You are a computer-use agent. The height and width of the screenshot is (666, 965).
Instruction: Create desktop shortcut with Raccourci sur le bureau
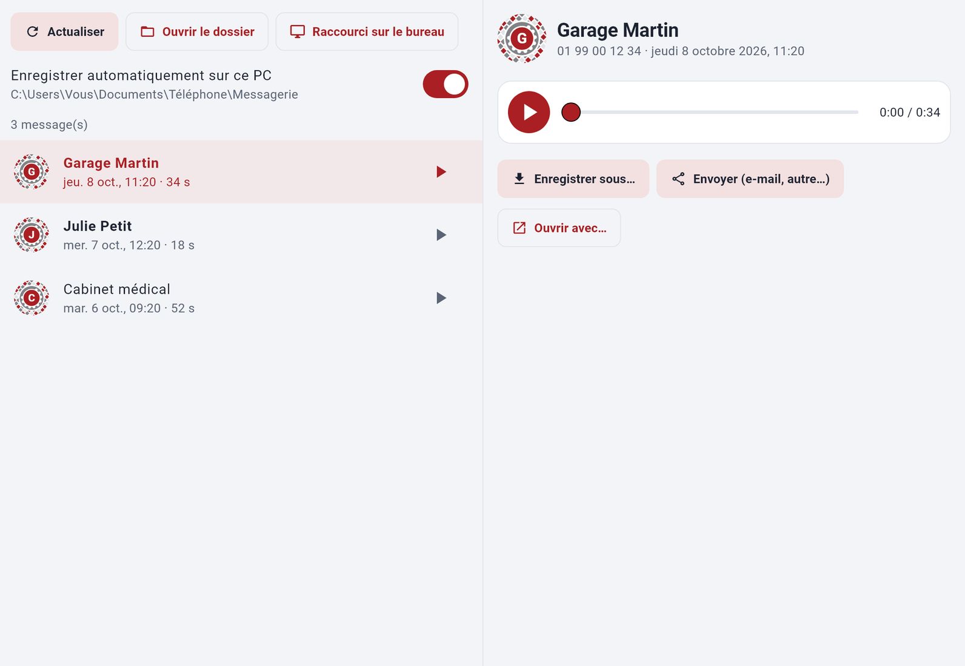pos(367,31)
